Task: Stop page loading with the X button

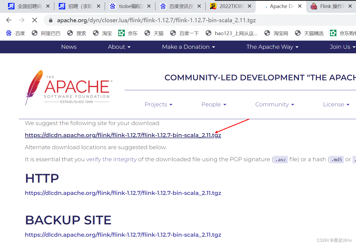Action: point(35,20)
